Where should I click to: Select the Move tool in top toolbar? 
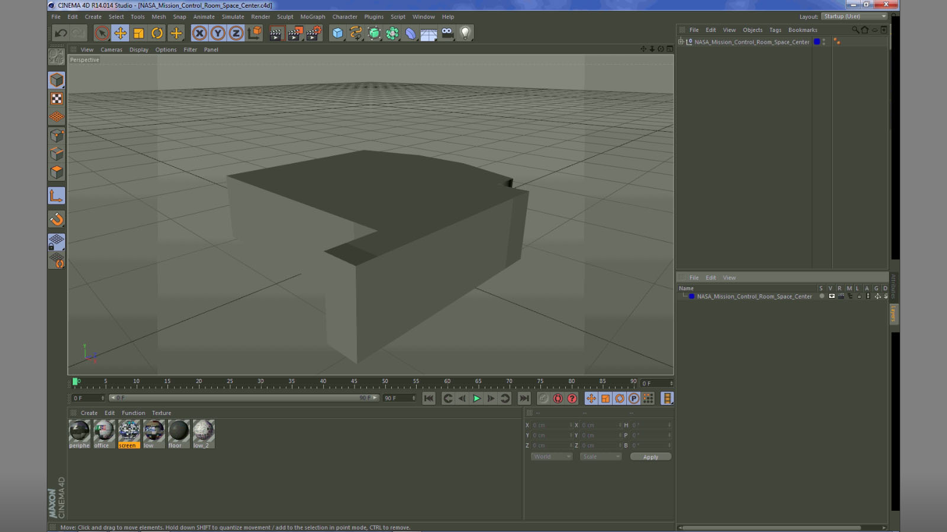[x=120, y=33]
